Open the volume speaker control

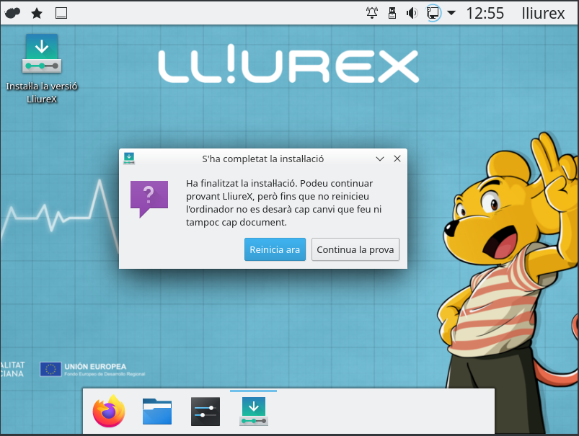pos(412,13)
